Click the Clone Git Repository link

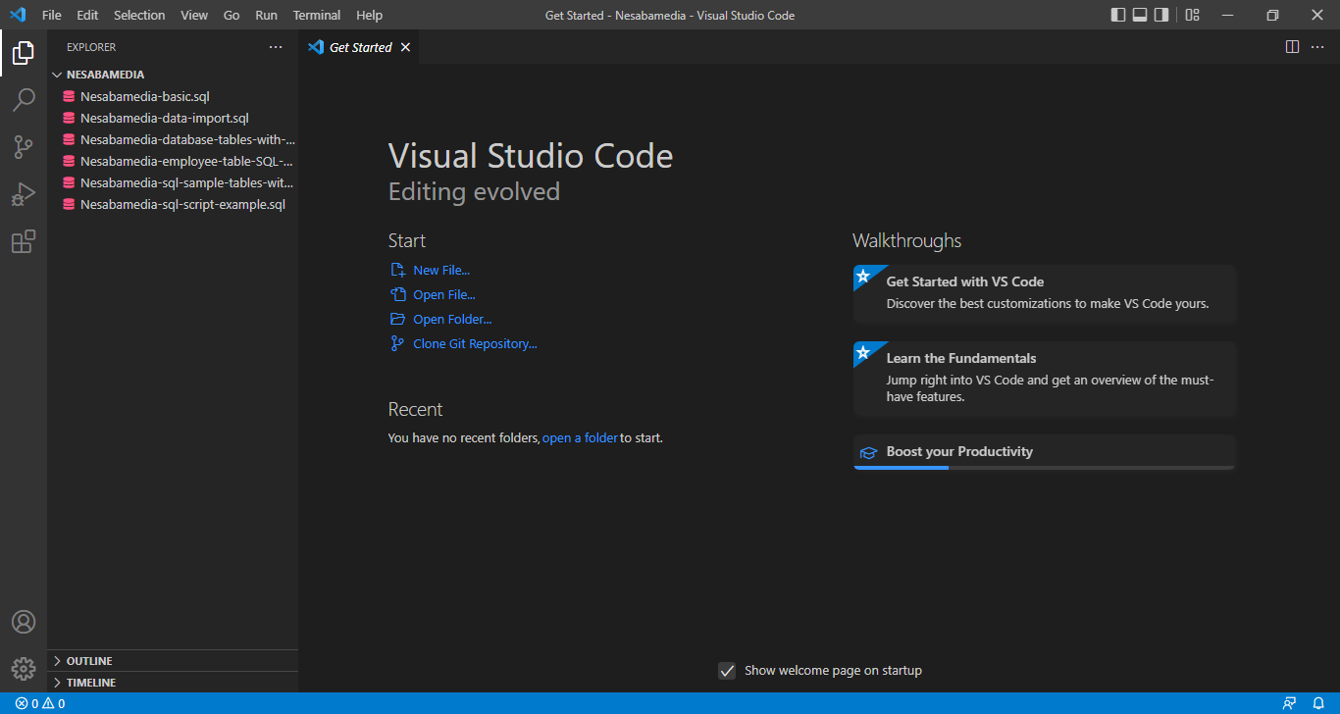pos(475,344)
